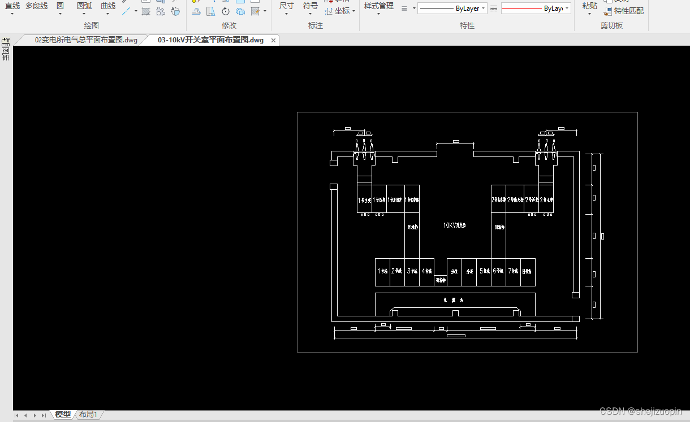Click the copy objects tool icon

(240, 11)
